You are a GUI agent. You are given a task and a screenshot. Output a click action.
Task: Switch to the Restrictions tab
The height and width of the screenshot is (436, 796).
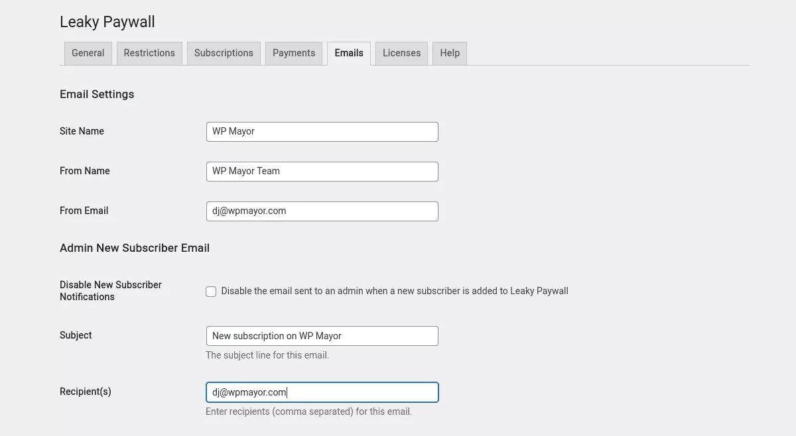[x=149, y=53]
